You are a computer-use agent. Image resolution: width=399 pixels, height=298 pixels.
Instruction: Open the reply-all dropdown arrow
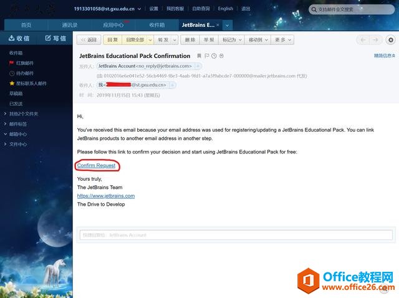click(x=150, y=40)
